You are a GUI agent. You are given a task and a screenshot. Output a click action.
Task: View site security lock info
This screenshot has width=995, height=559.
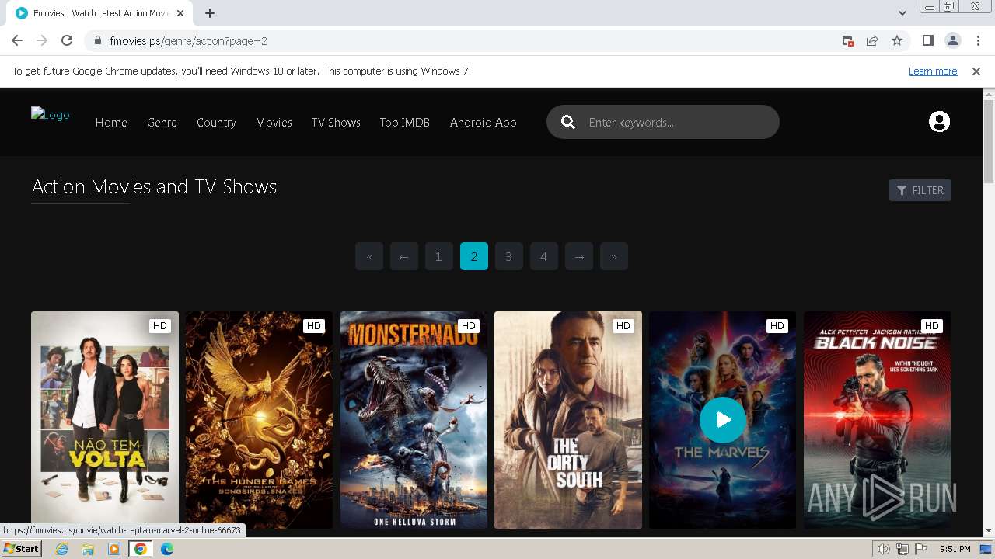(x=97, y=40)
